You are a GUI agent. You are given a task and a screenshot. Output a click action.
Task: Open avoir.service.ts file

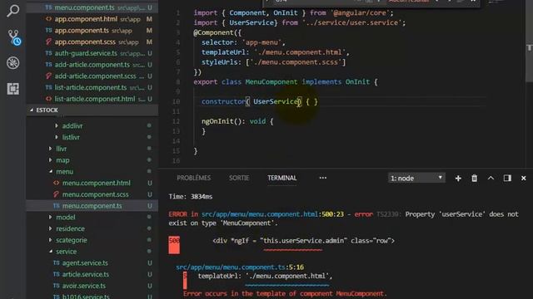[x=84, y=286]
